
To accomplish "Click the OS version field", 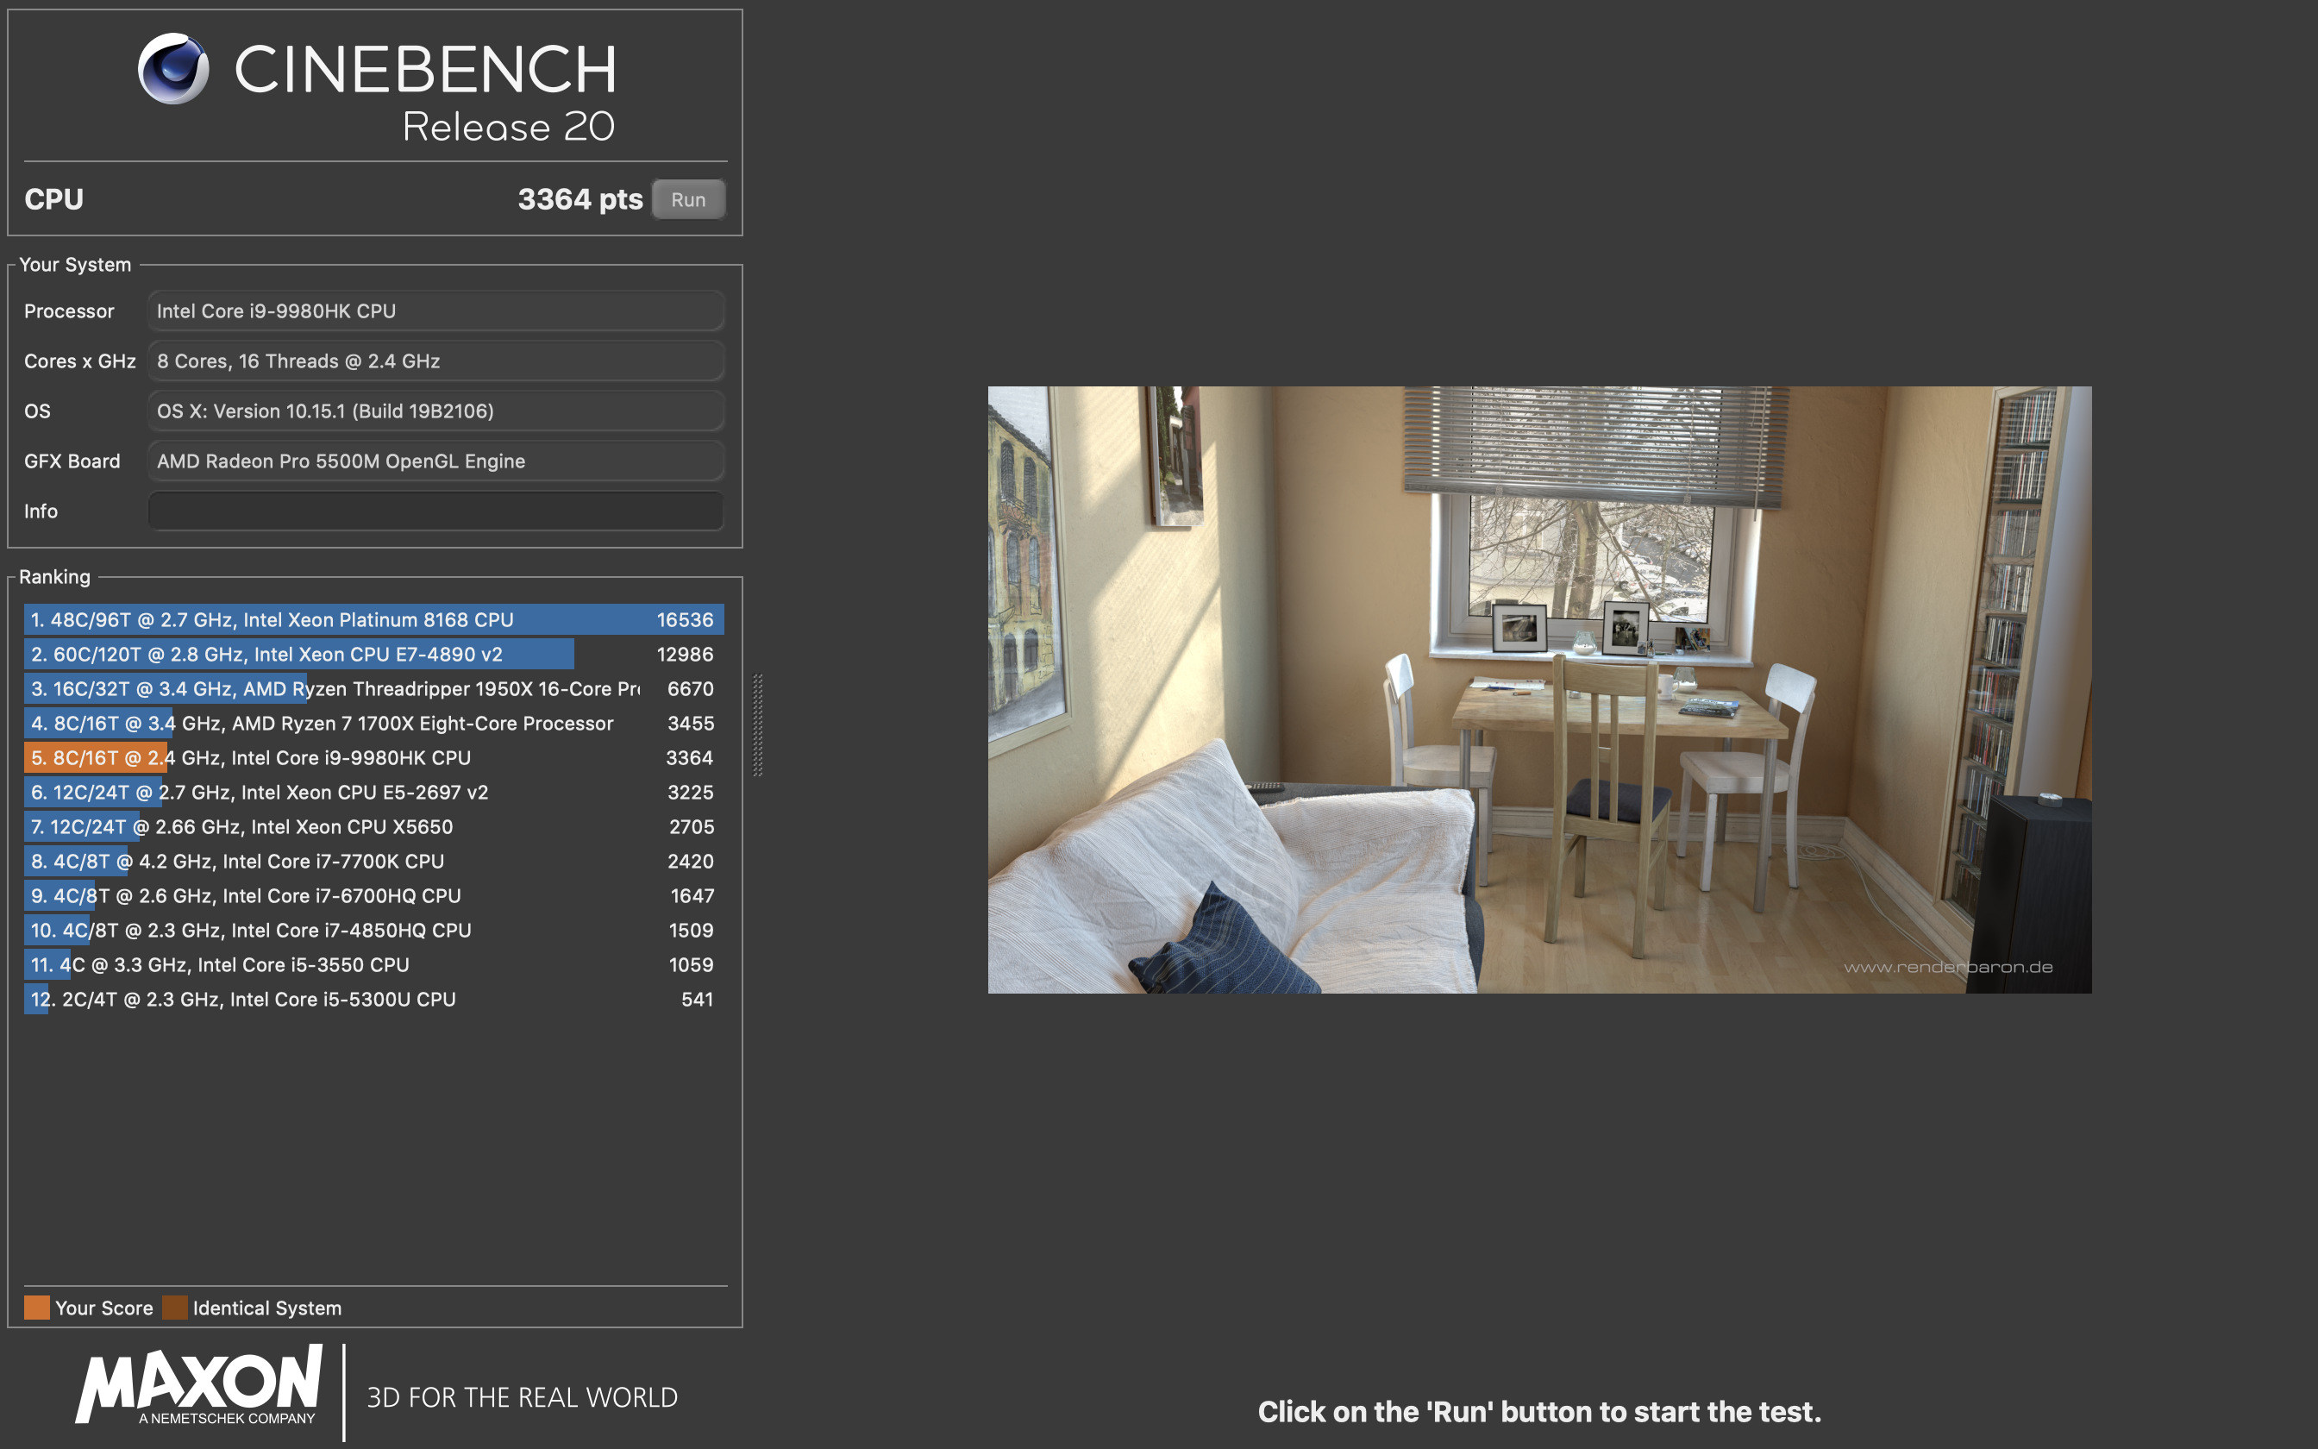I will [x=435, y=411].
